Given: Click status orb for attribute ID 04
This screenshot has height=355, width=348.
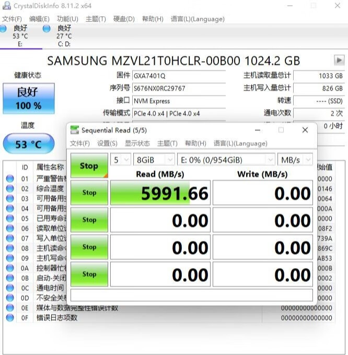Looking at the screenshot, I should click(x=10, y=208).
